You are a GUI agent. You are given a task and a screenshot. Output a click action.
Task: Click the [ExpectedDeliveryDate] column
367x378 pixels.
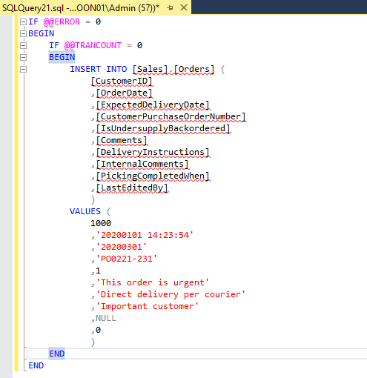pyautogui.click(x=153, y=105)
